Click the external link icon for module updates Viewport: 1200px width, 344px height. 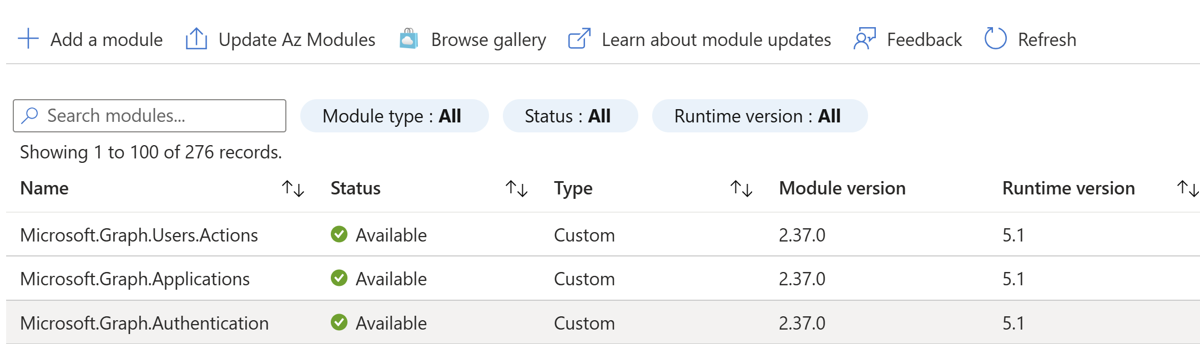click(579, 39)
